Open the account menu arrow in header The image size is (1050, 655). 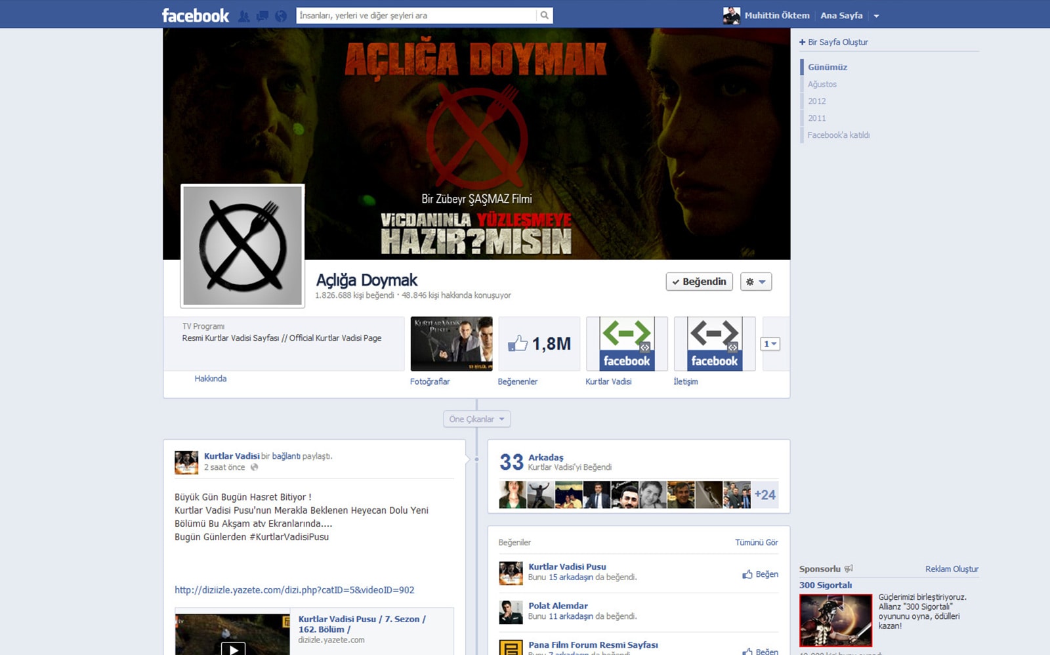click(876, 16)
